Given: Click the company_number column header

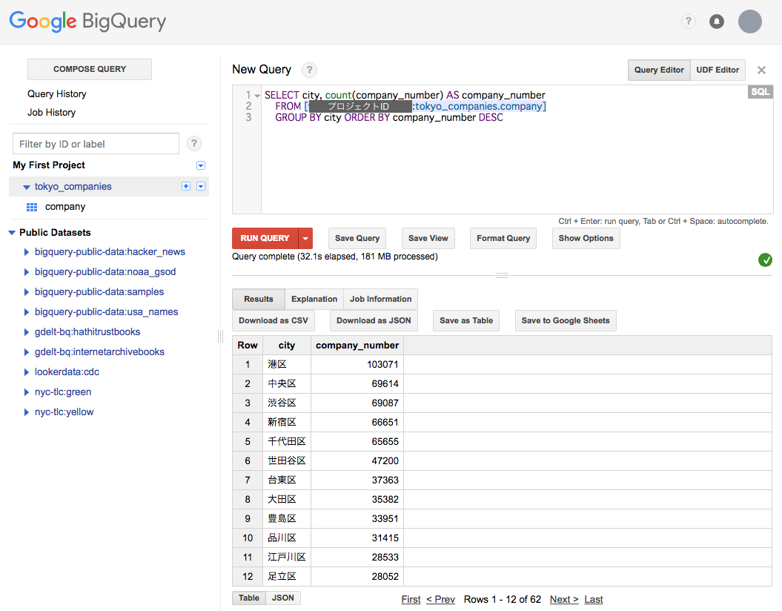Looking at the screenshot, I should coord(357,345).
